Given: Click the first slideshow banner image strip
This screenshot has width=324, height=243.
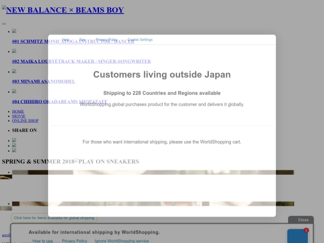Looking at the screenshot, I should pos(153,172).
